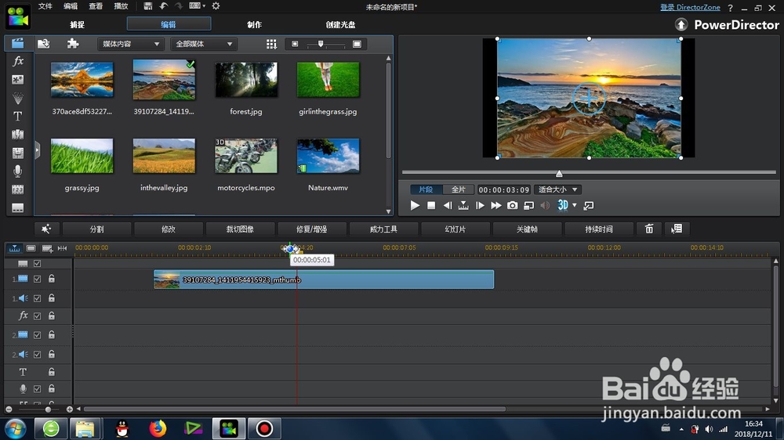The height and width of the screenshot is (440, 784).
Task: Mute preview volume speaker icon
Action: point(545,205)
